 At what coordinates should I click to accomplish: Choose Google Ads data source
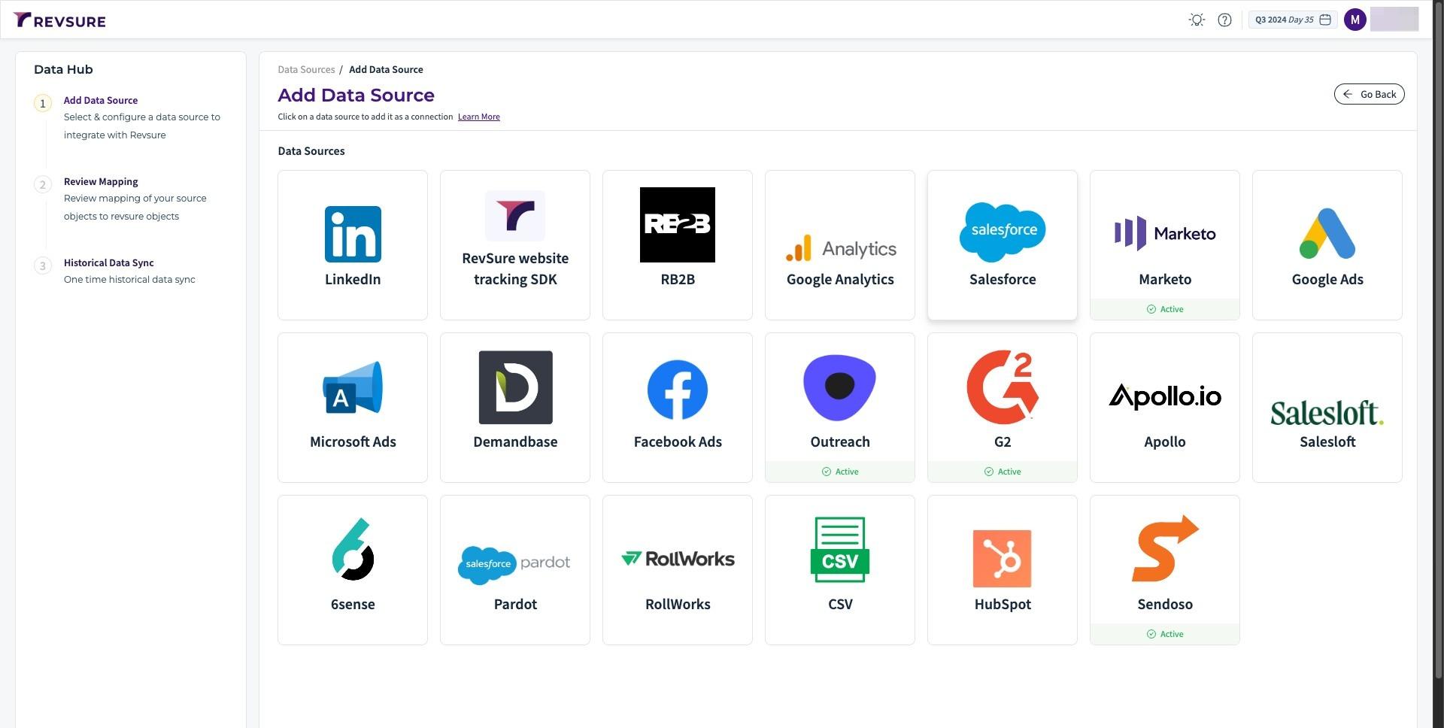[1327, 245]
